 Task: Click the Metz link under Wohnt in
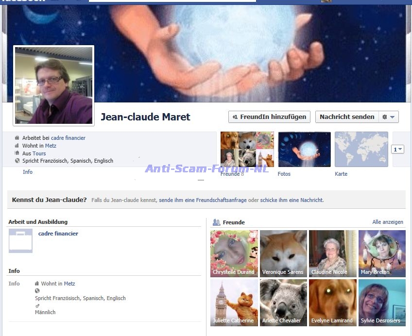[51, 146]
